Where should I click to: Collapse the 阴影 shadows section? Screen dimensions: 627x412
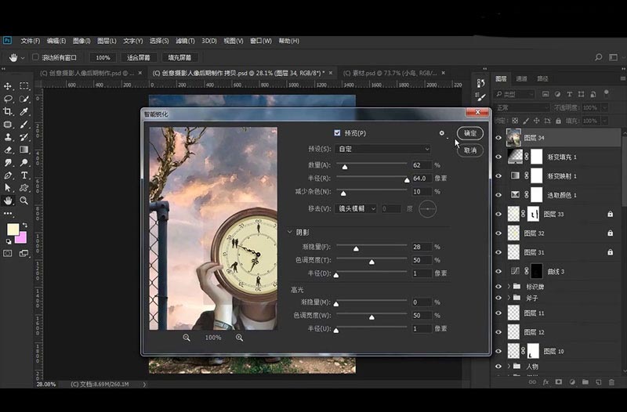click(290, 232)
